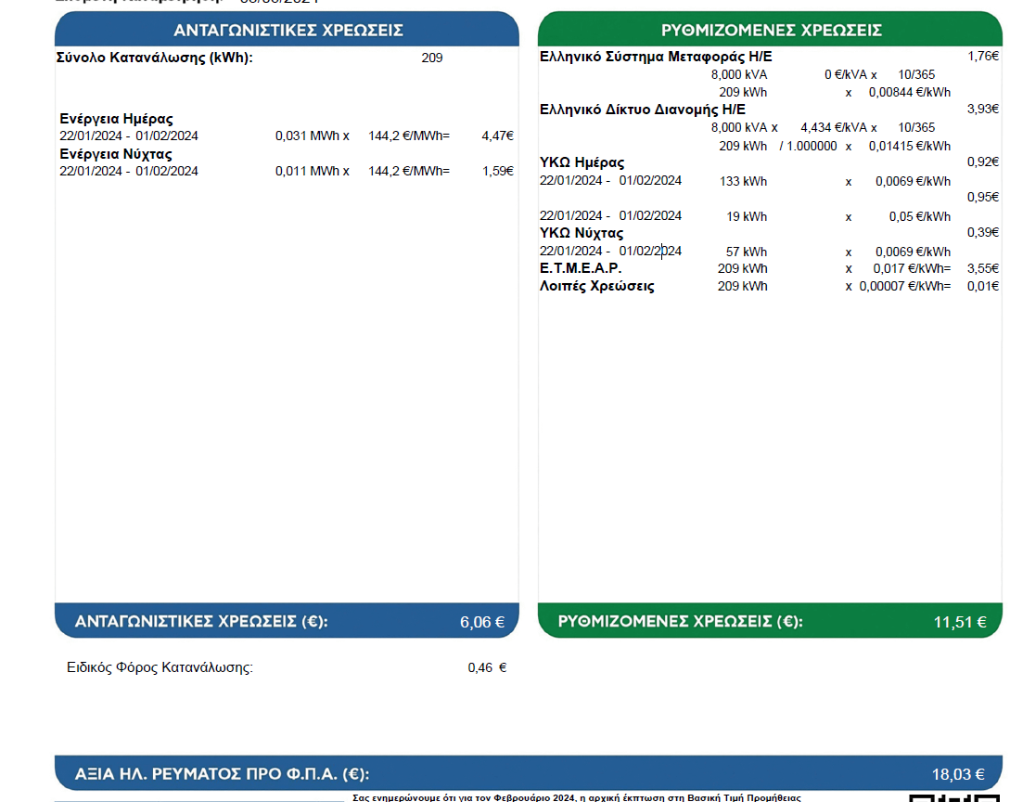Click the 3,93€ distribution network charge

(983, 109)
